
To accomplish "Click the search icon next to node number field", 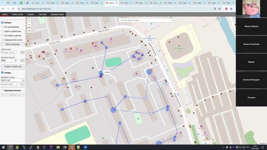I will [22, 52].
